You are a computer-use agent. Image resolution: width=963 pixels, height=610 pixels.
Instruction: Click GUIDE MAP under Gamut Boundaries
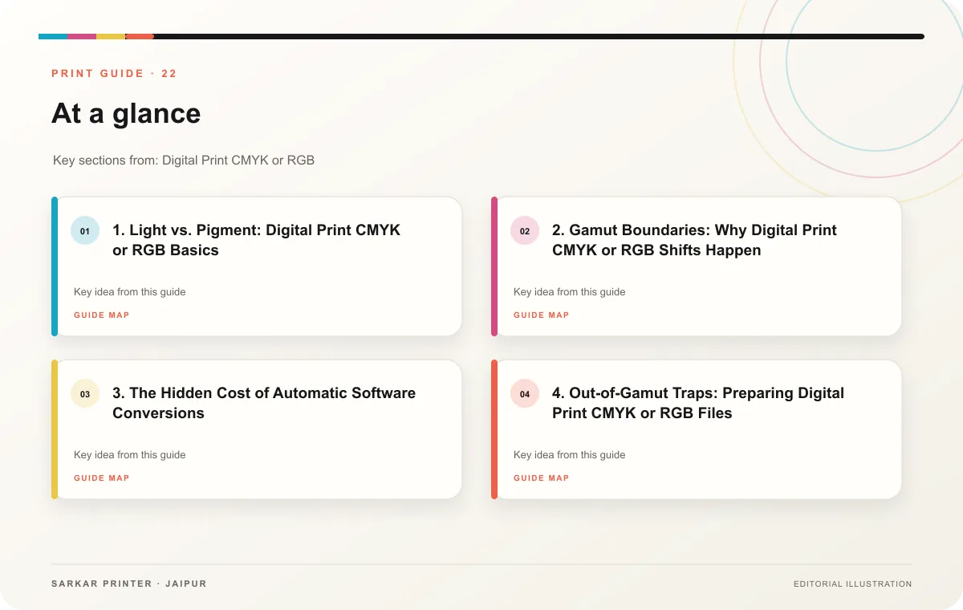[x=541, y=315]
